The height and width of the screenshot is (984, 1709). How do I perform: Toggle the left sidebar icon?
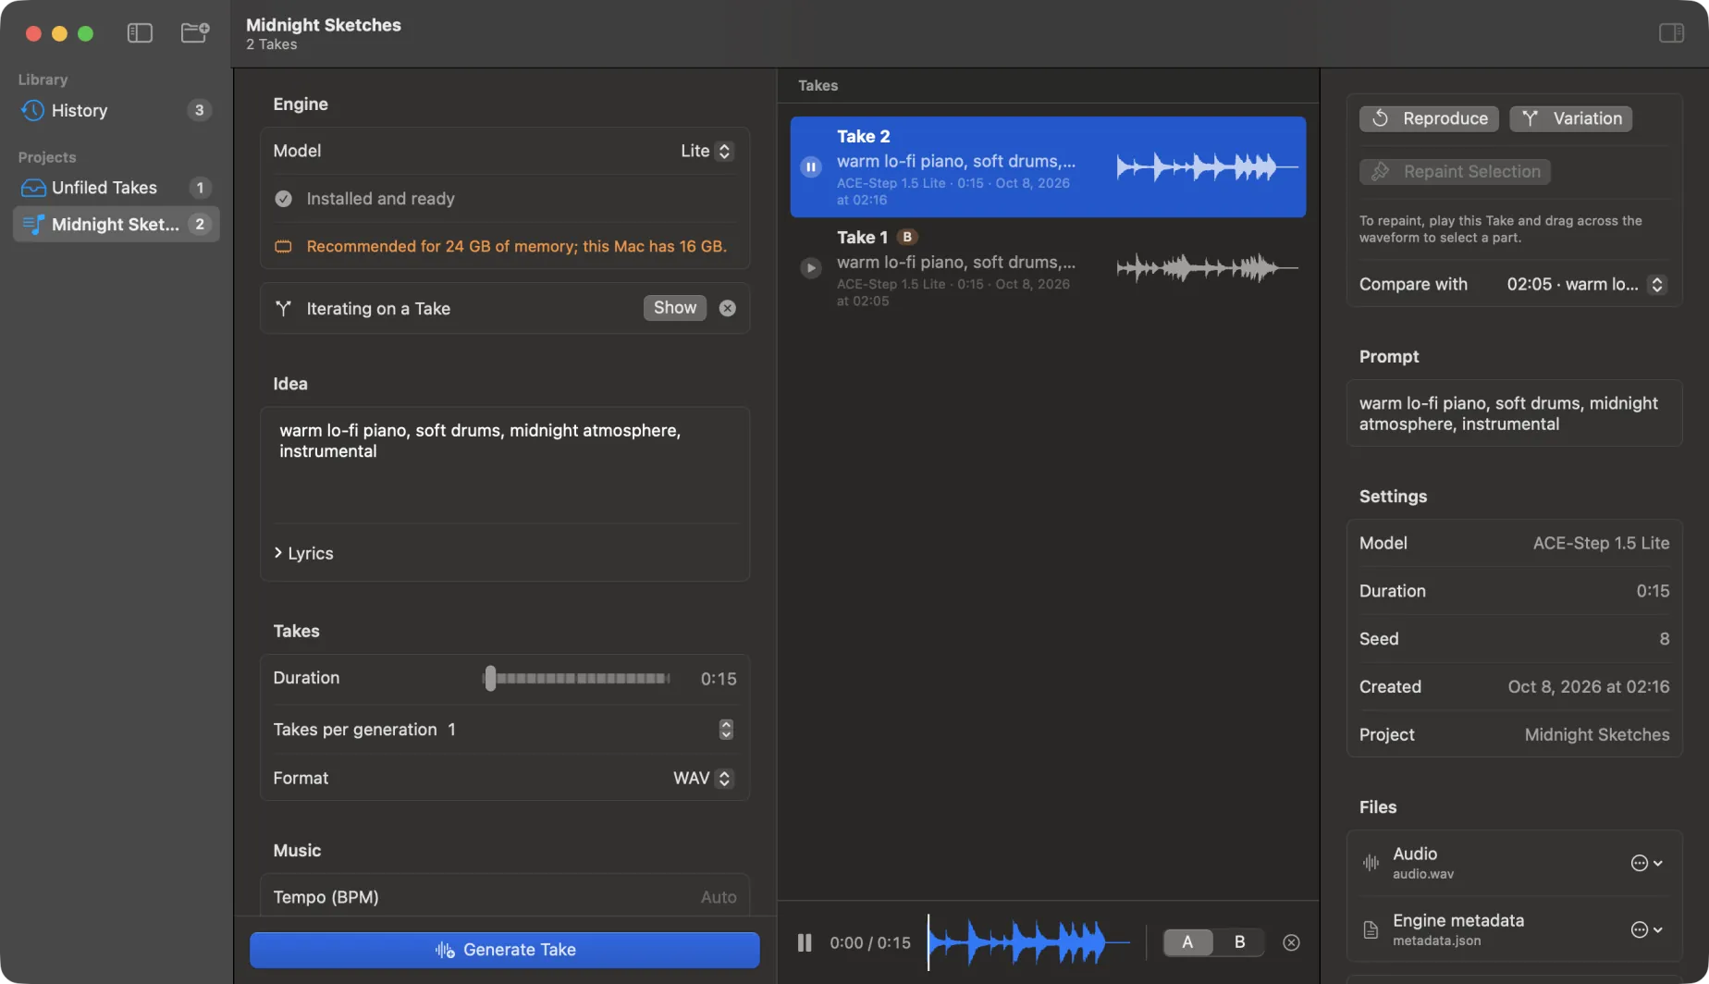pyautogui.click(x=140, y=33)
